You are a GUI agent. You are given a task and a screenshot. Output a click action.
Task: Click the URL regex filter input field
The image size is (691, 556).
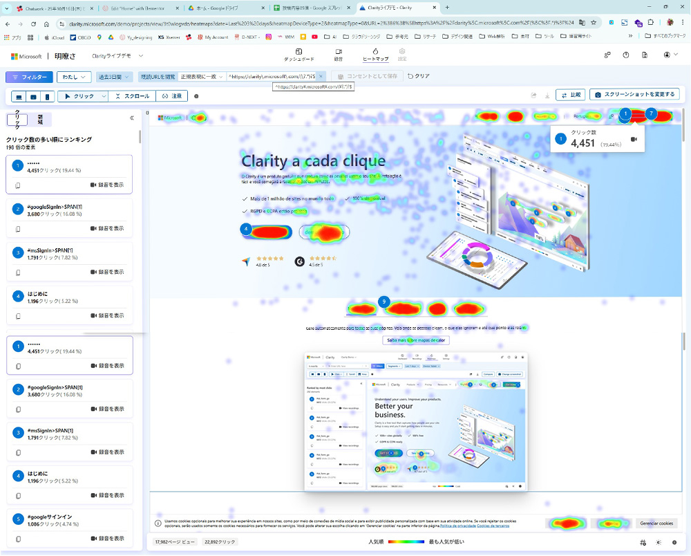coord(272,77)
